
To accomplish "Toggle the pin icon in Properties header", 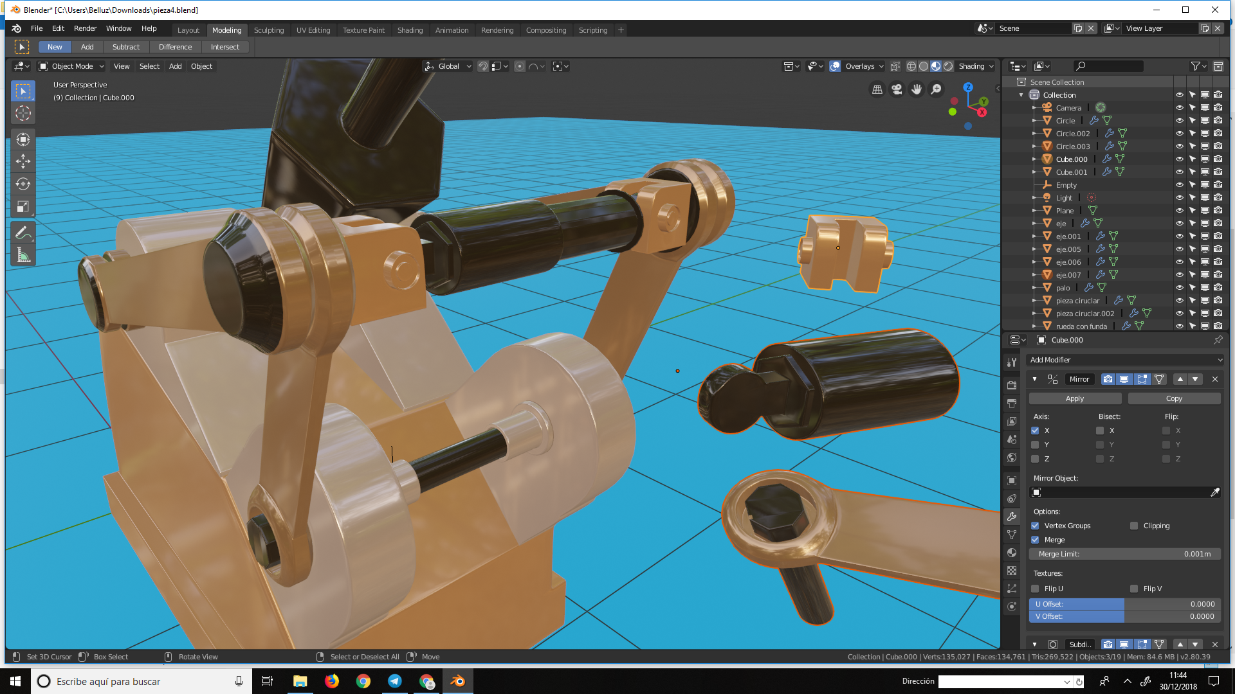I will point(1218,340).
